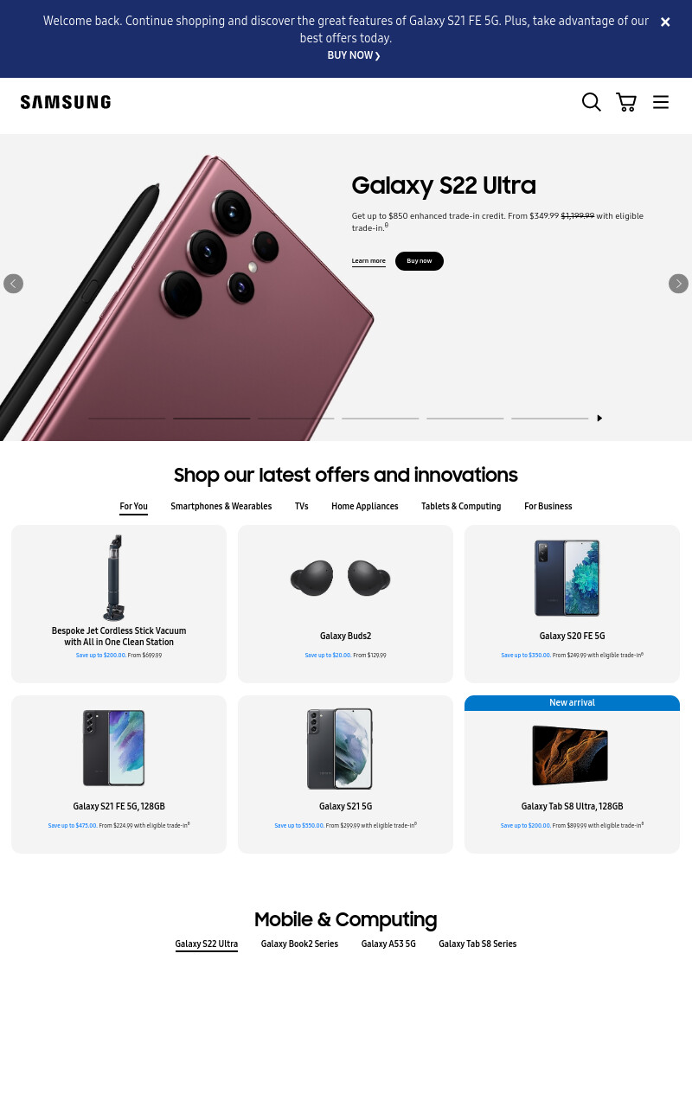Play the hero carousel autoplay
The height and width of the screenshot is (1107, 692).
599,419
